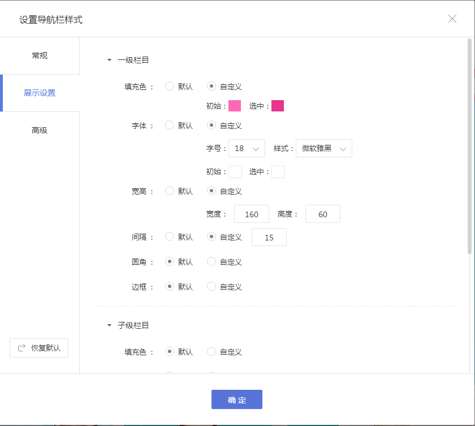Click the 确定 confirm button
Image resolution: width=475 pixels, height=426 pixels.
tap(237, 399)
